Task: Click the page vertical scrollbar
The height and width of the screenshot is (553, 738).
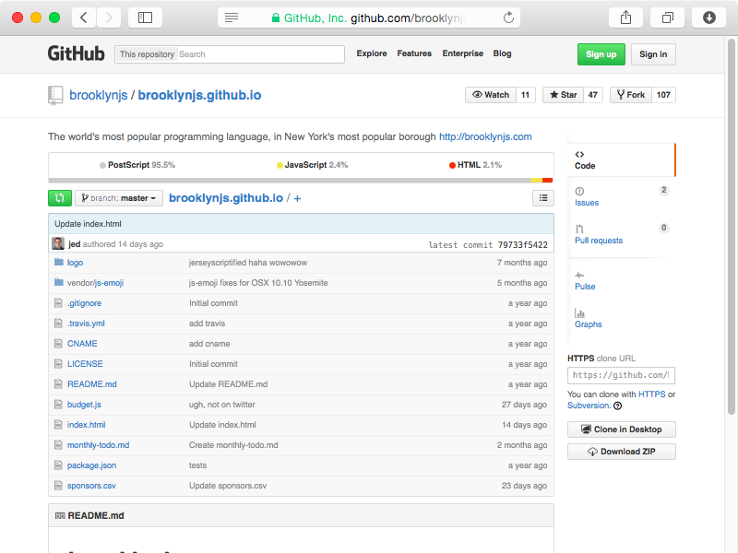Action: tap(731, 226)
